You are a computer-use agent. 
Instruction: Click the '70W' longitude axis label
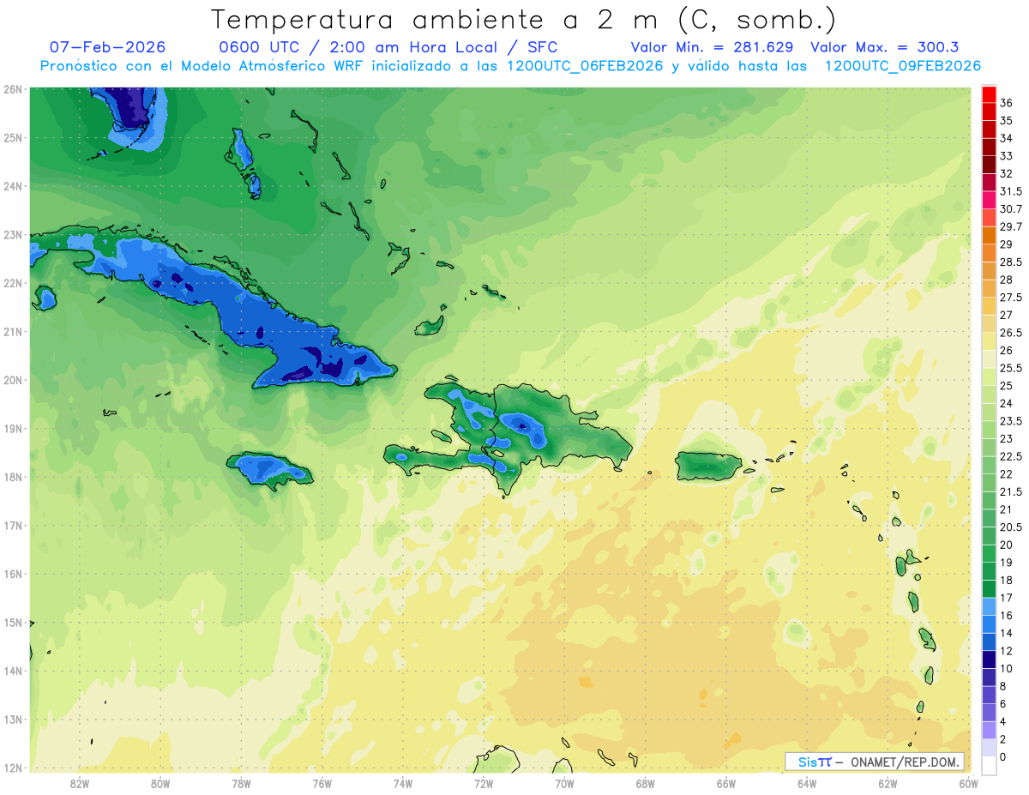(564, 783)
